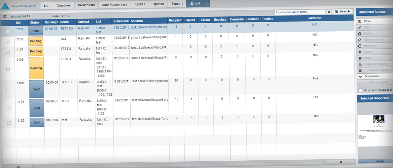
Task: Click the gear icon beside Broadcasts title
Action: click(x=5, y=16)
